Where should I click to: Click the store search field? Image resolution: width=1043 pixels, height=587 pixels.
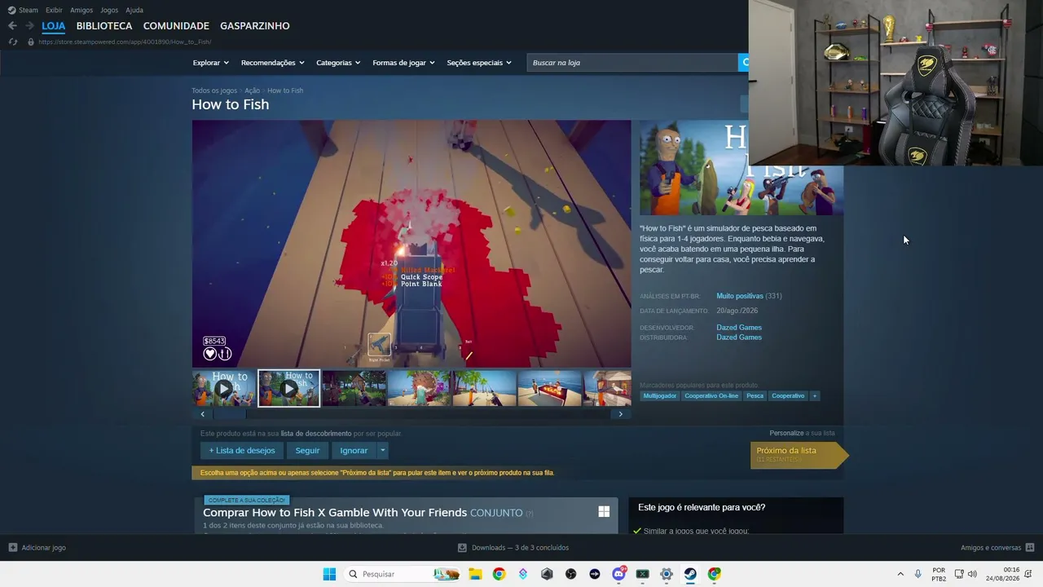632,63
